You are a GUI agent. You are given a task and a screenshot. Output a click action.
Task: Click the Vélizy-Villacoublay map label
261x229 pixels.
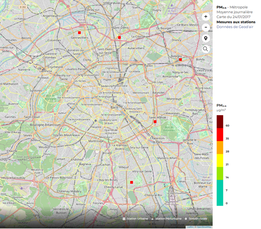[x=13, y=178]
